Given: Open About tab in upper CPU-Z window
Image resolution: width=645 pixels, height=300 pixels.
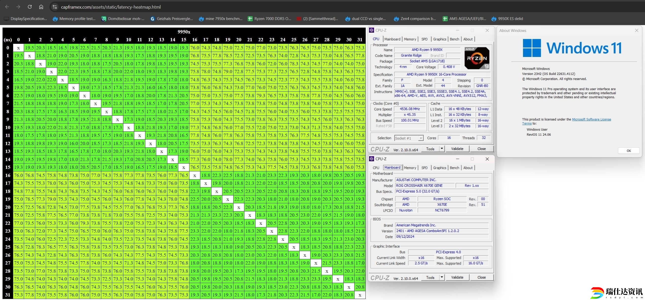Looking at the screenshot, I should point(468,39).
